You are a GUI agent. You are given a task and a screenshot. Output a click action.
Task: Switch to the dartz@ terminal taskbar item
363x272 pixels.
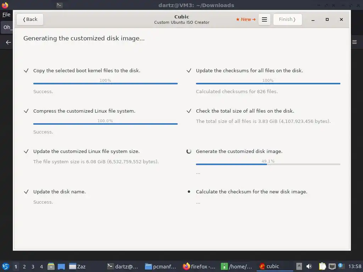[123, 266]
